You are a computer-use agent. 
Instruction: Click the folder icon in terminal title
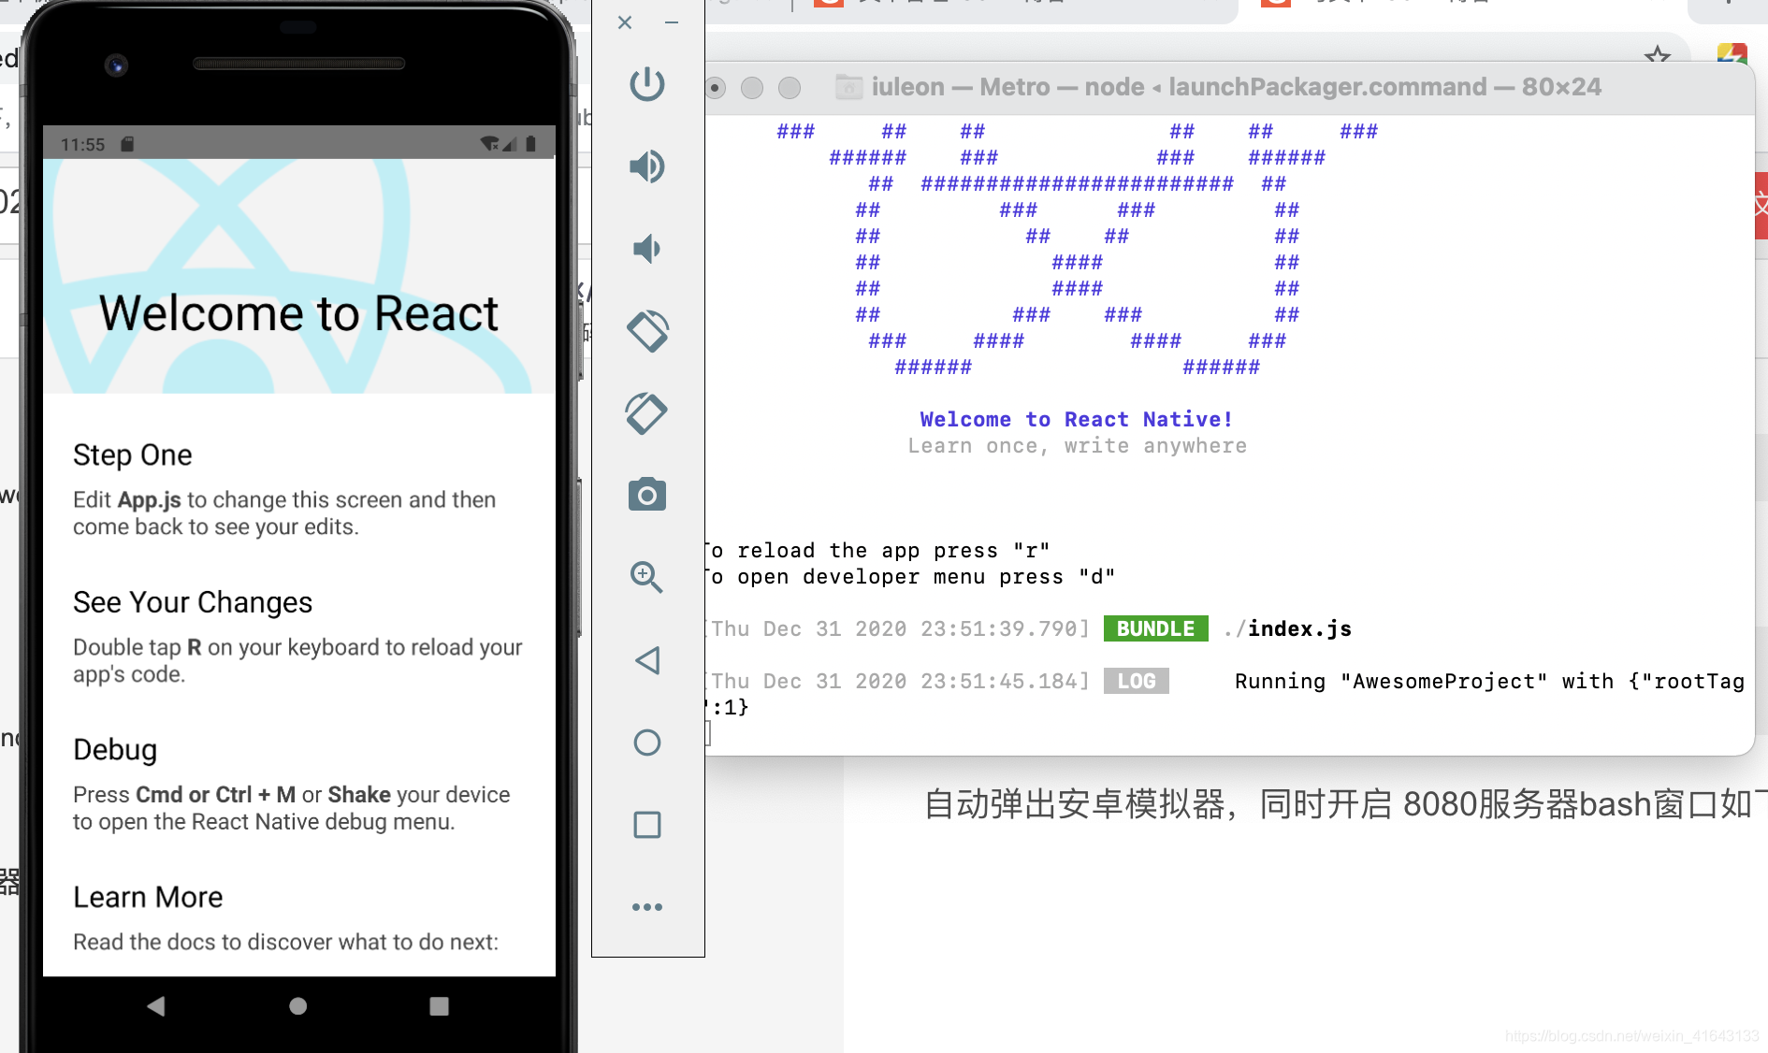coord(848,87)
